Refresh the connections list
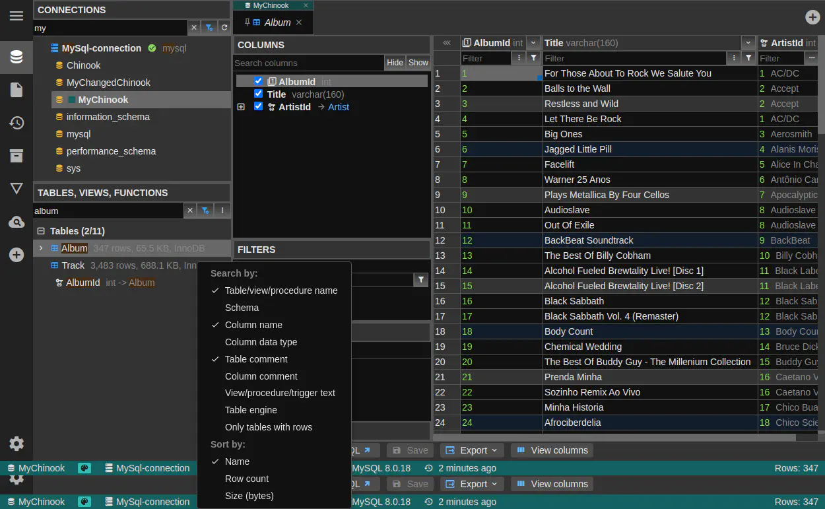 (x=224, y=28)
